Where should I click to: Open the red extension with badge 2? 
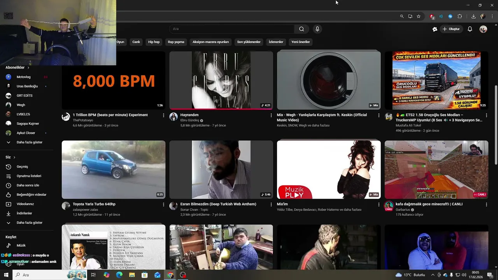click(x=432, y=16)
